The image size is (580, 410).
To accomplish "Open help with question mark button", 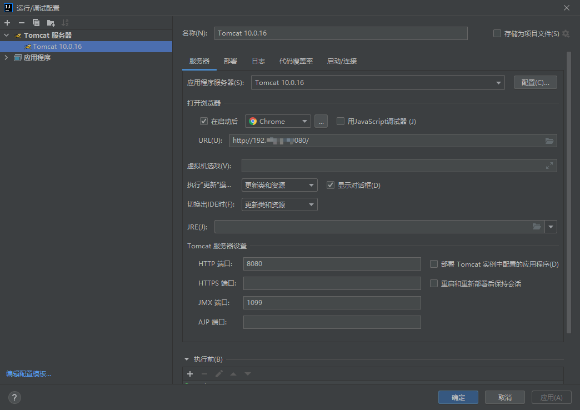I will tap(14, 397).
